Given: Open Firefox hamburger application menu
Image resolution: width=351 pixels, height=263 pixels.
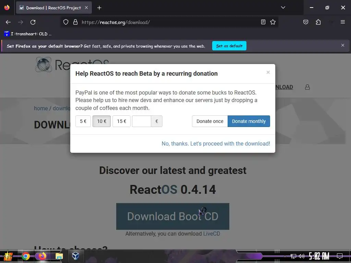Looking at the screenshot, I should pos(342,22).
